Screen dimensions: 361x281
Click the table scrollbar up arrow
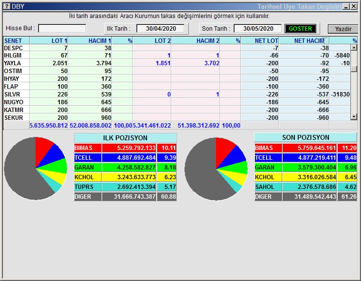(354, 48)
